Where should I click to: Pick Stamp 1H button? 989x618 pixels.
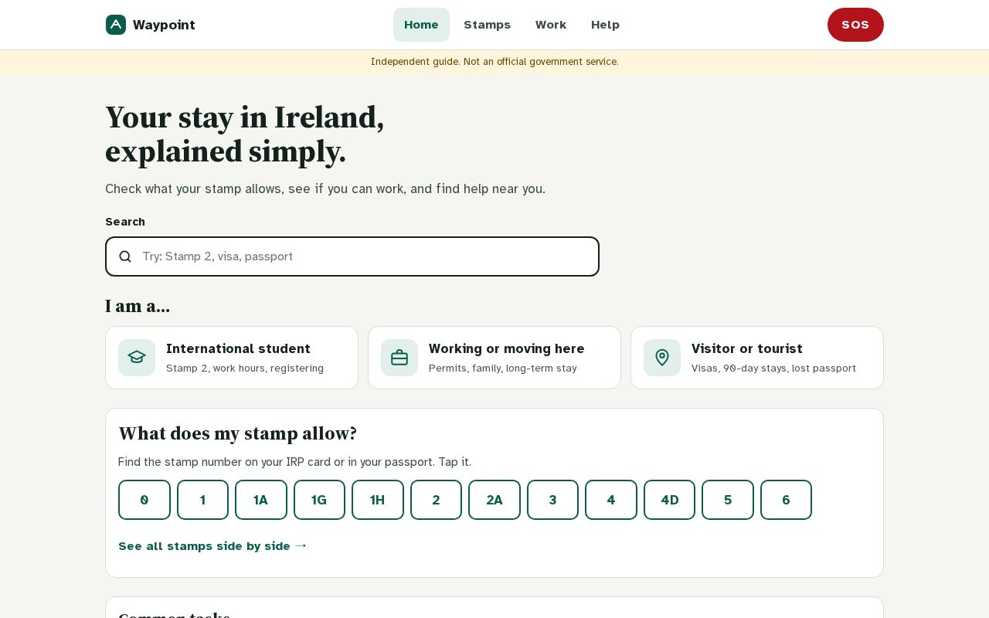point(378,500)
